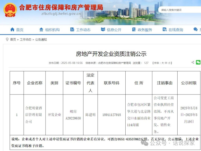Click the legal representative 陈建明
201x151 pixels.
coord(90,115)
